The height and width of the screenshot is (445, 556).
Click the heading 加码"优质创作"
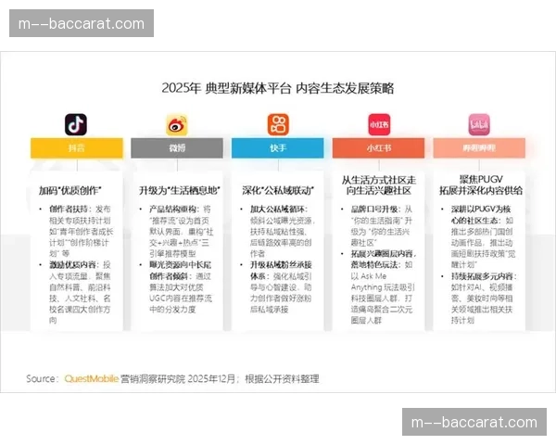70,191
